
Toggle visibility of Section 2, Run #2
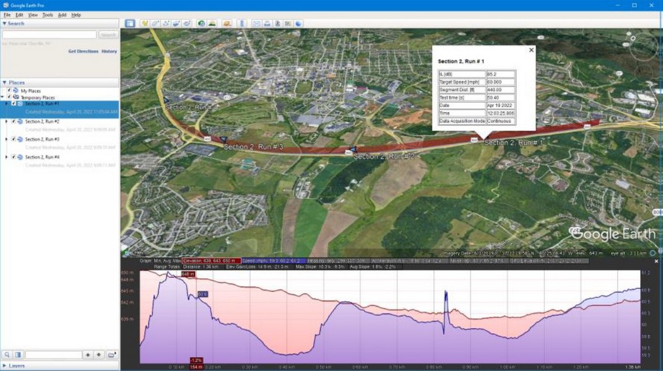pyautogui.click(x=14, y=121)
